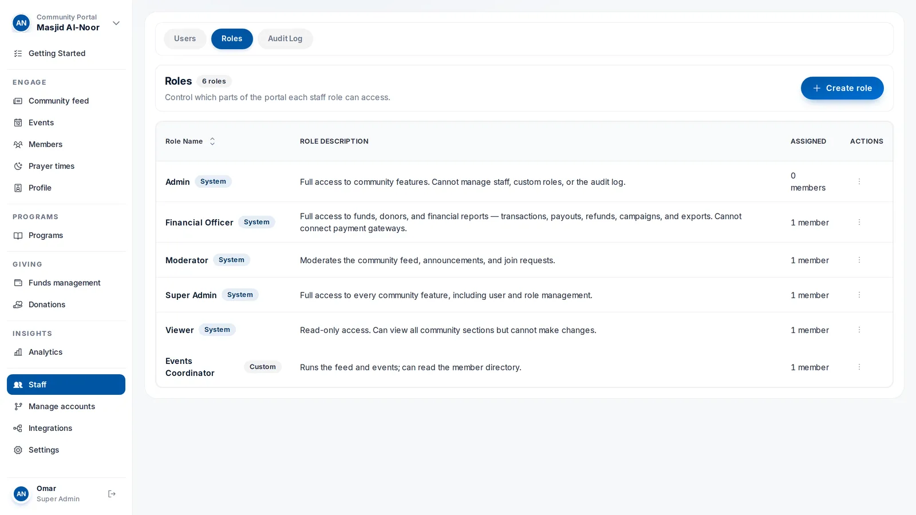
Task: Open actions menu for Admin role
Action: [859, 181]
